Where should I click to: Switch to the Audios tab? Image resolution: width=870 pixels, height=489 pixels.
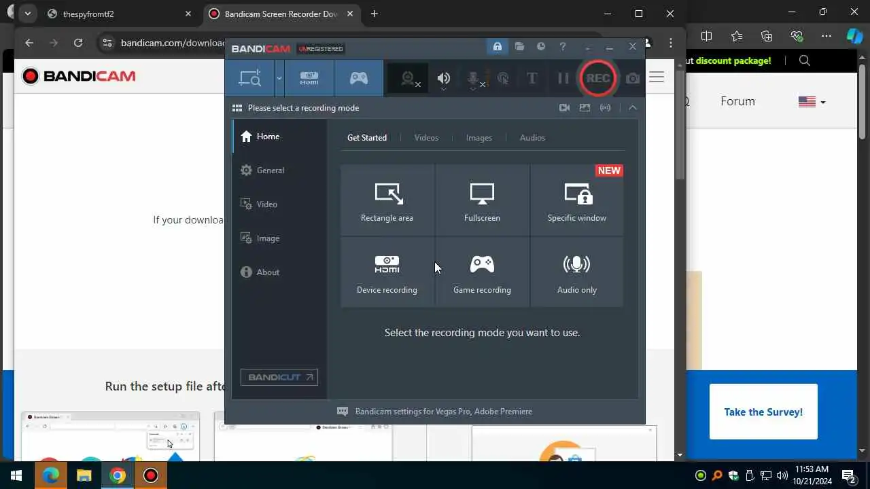(532, 138)
